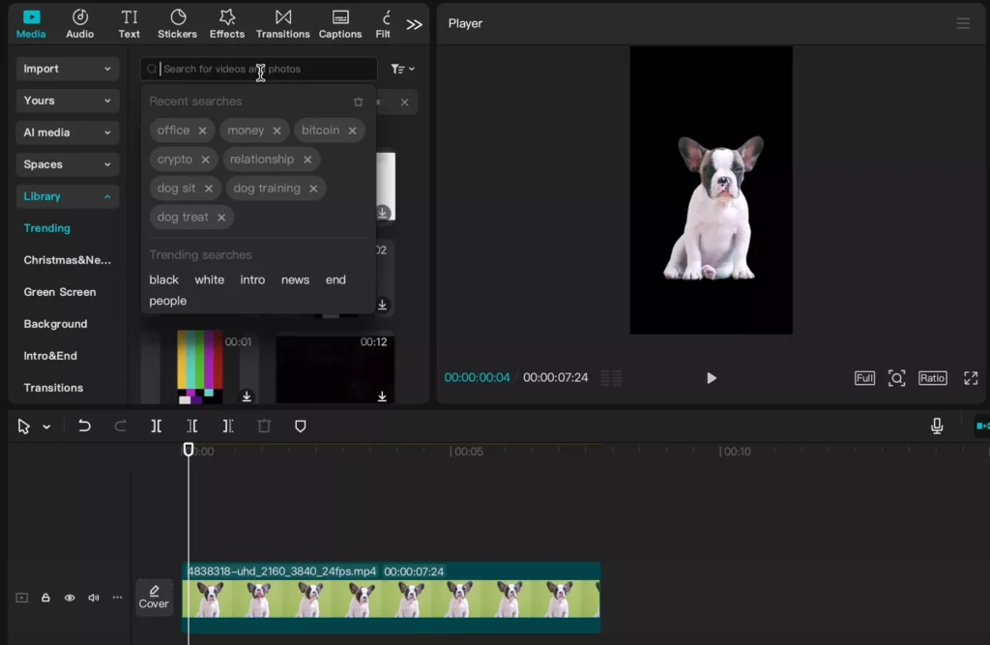Delete right of playhead
This screenshot has height=645, width=990.
click(228, 425)
